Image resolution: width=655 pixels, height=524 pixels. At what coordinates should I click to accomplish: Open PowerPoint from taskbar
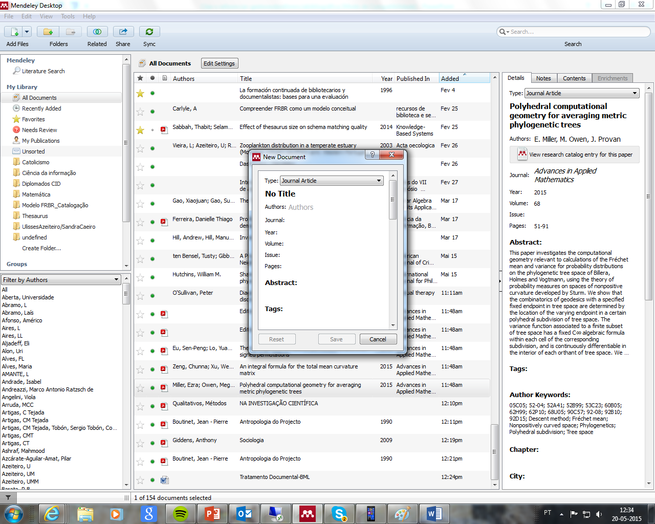pos(212,514)
